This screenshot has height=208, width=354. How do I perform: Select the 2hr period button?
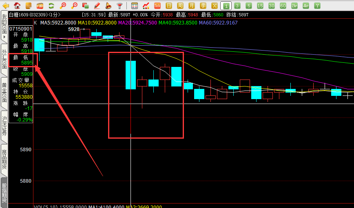[x=294, y=6]
